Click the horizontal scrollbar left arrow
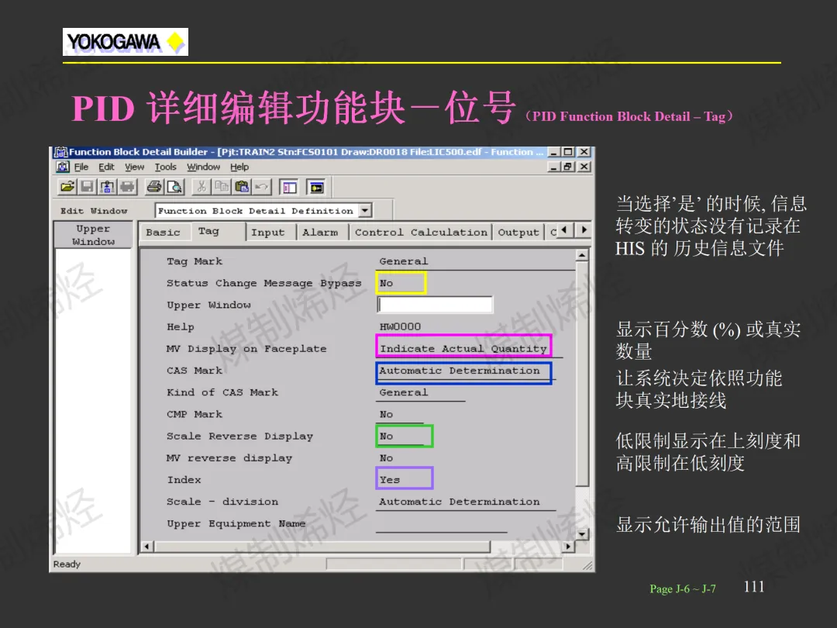The height and width of the screenshot is (628, 837). tap(147, 547)
